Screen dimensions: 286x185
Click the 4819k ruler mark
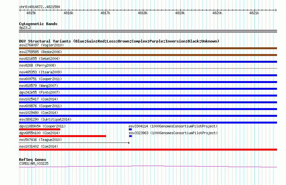click(180, 13)
